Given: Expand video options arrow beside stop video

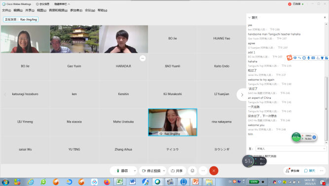Looking at the screenshot, I should (x=164, y=171).
